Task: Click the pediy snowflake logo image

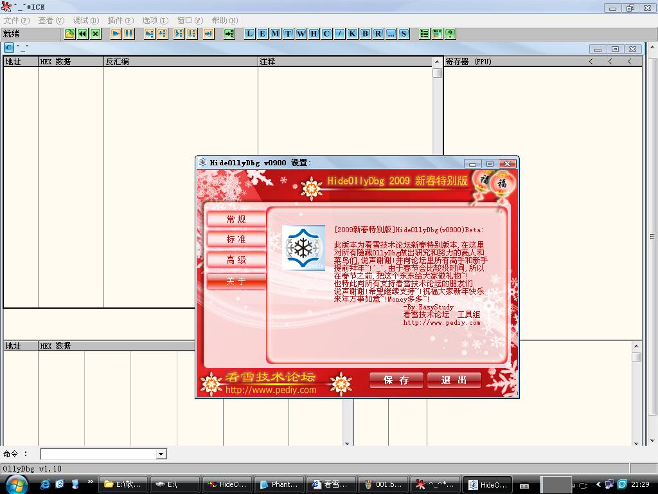Action: pyautogui.click(x=303, y=248)
